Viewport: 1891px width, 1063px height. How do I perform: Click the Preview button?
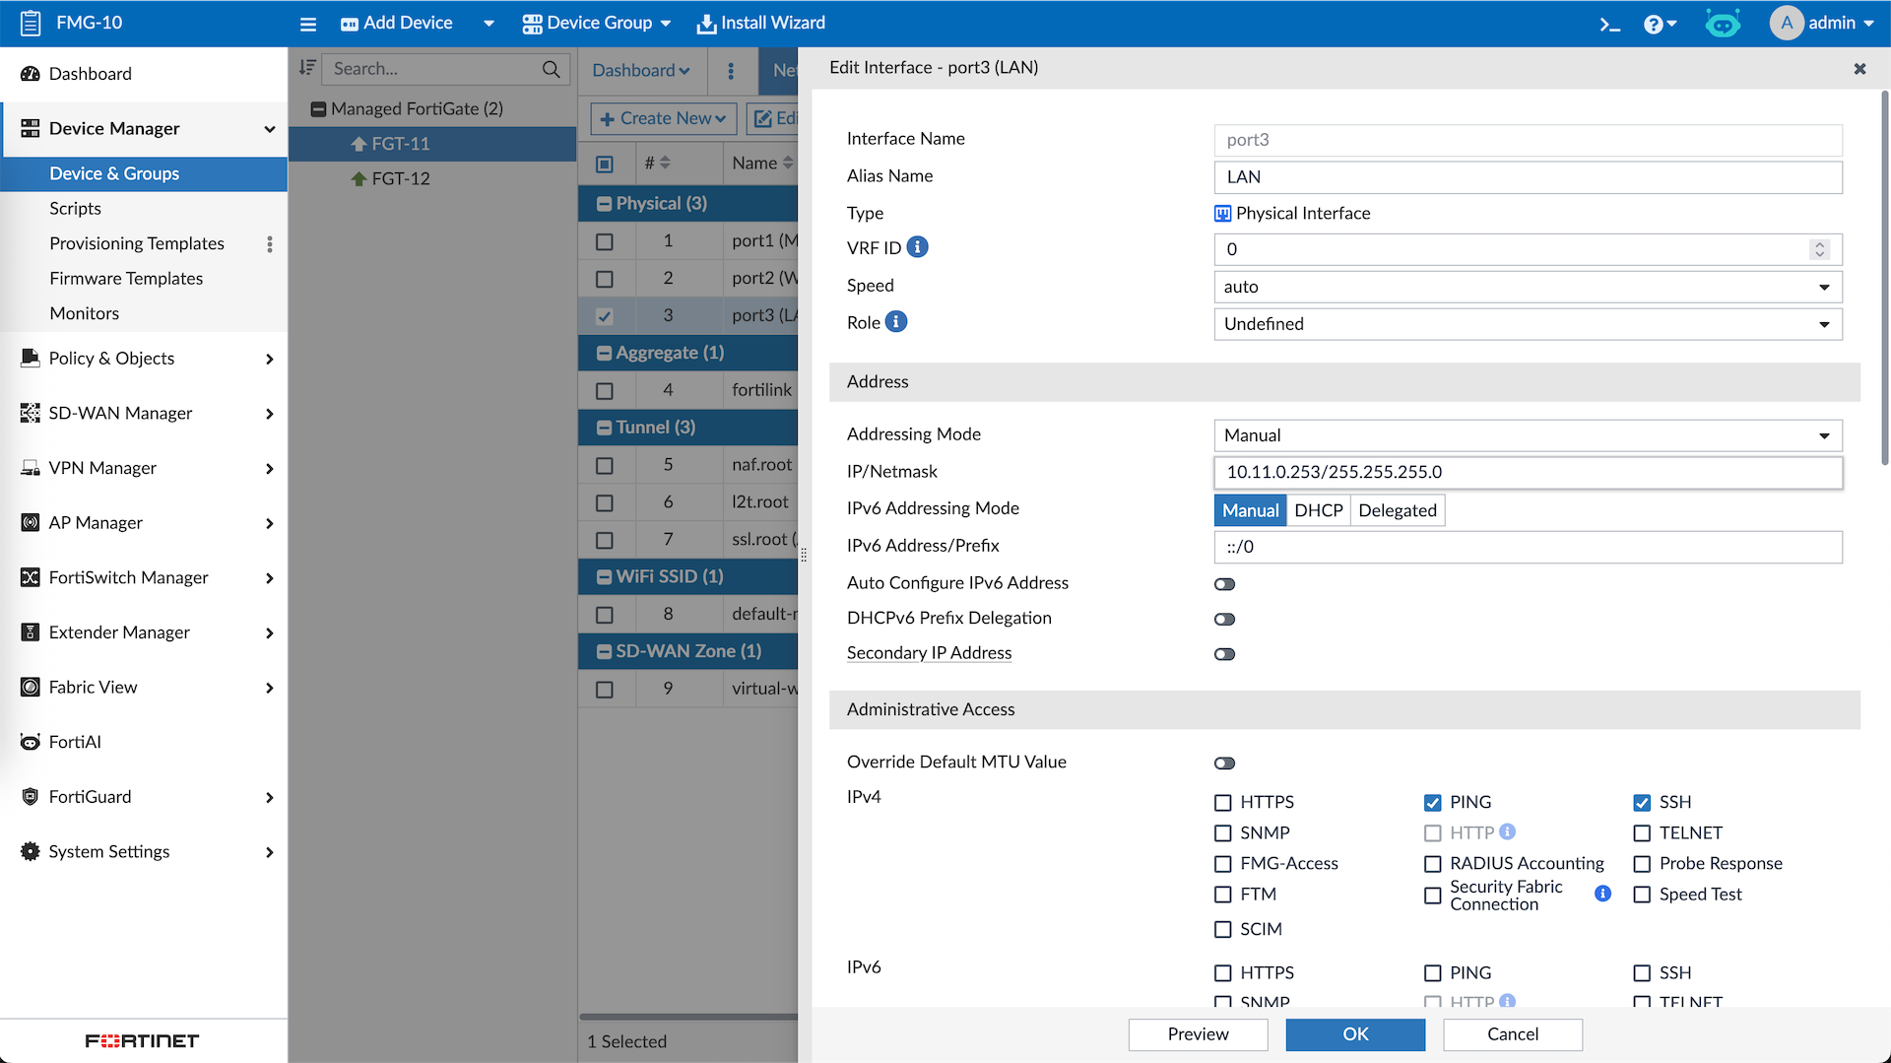(x=1198, y=1034)
